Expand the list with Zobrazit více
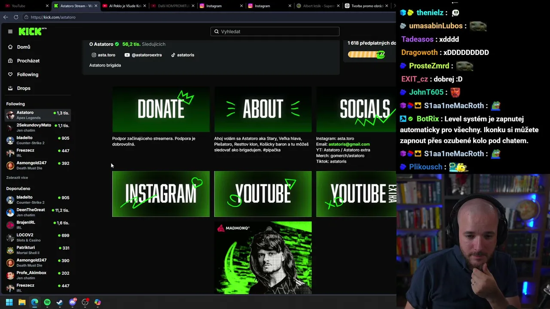This screenshot has width=550, height=309. coord(17,178)
